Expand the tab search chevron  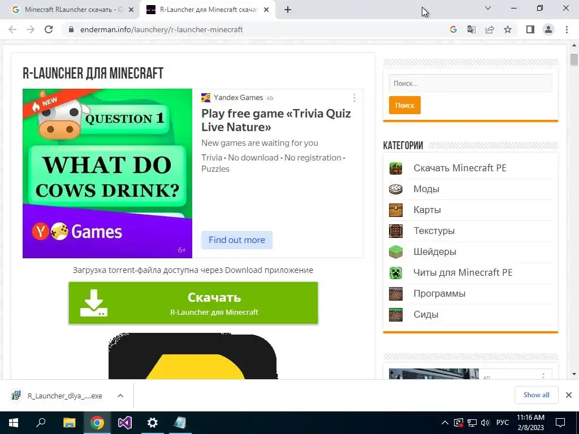click(488, 8)
